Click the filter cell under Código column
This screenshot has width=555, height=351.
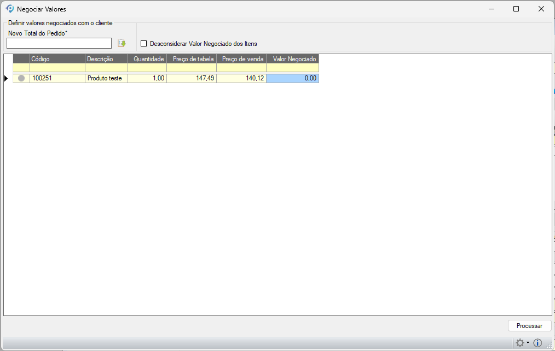(x=57, y=68)
